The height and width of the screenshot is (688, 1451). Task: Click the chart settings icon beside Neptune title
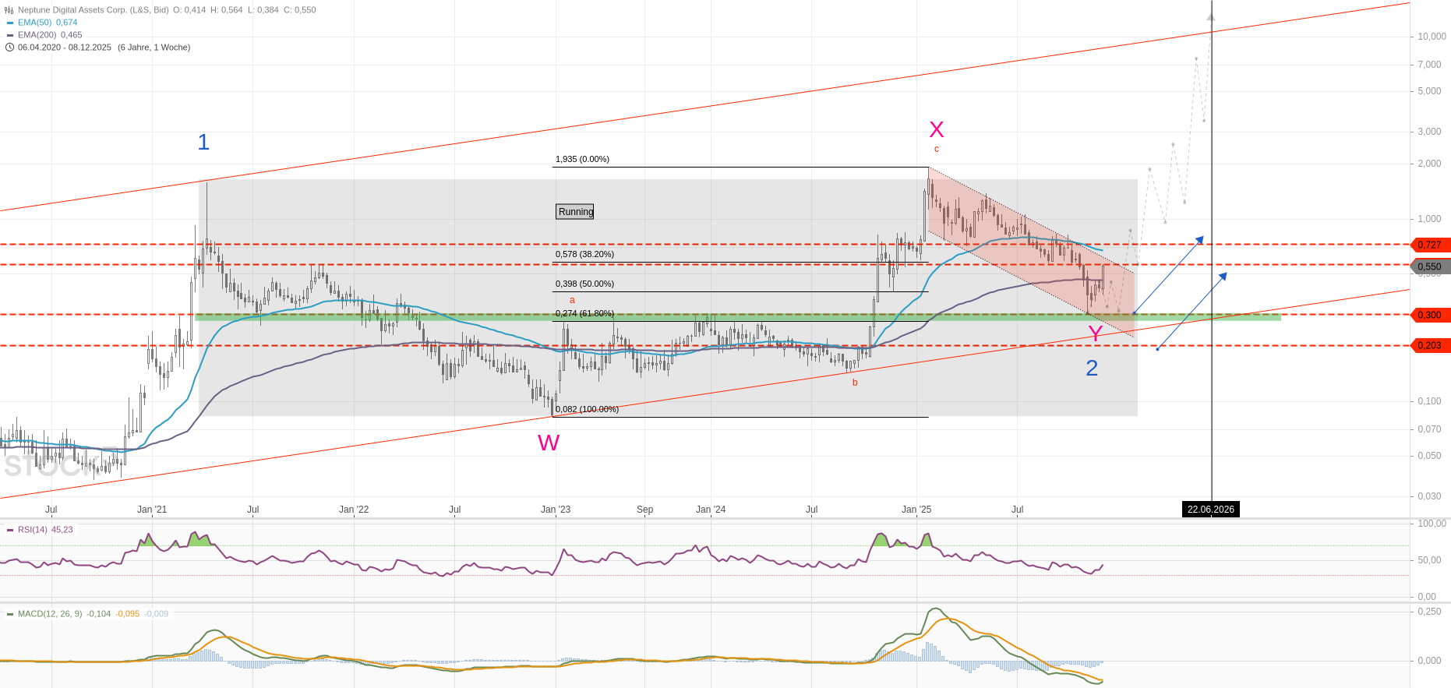(9, 10)
